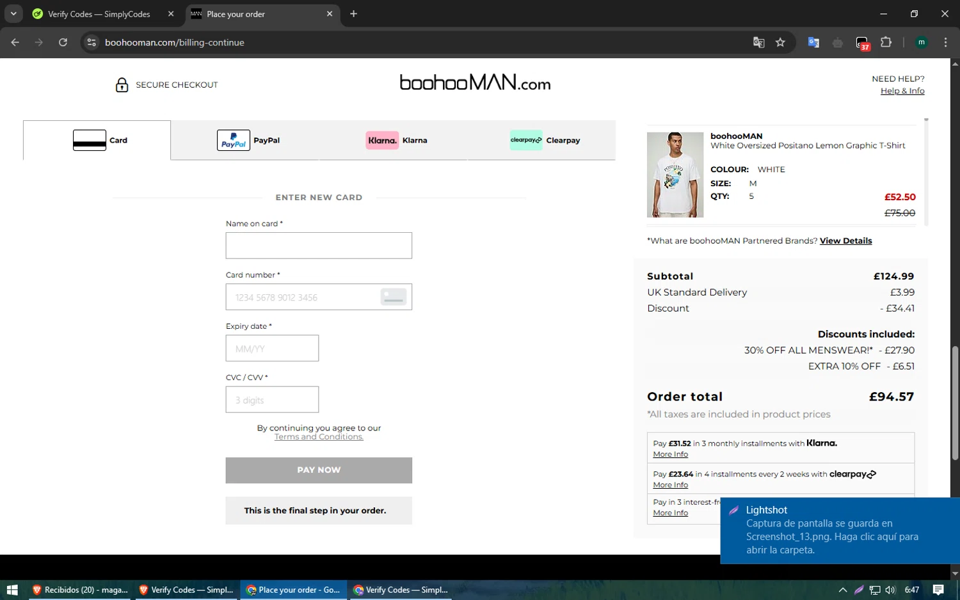Open the lemon graphic T-shirt product thumbnail
Screen dimensions: 960x600
[675, 175]
